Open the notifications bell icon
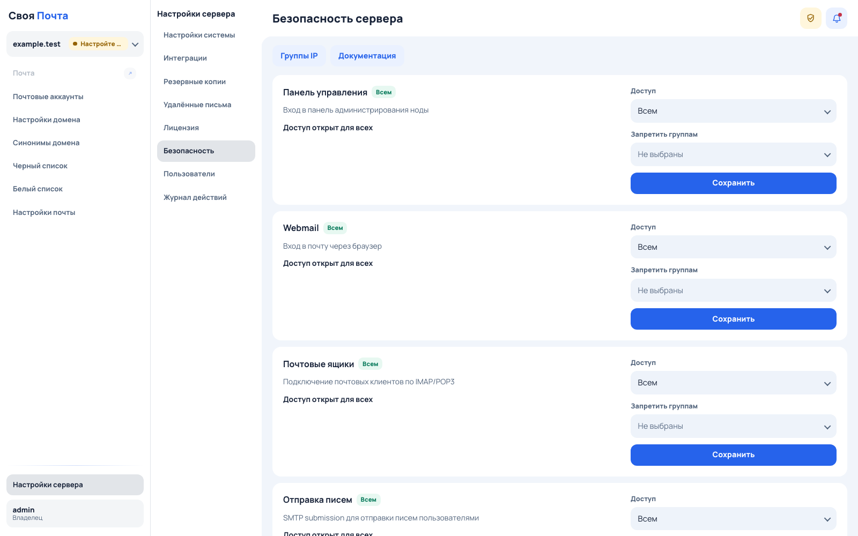This screenshot has height=536, width=858. 837,18
